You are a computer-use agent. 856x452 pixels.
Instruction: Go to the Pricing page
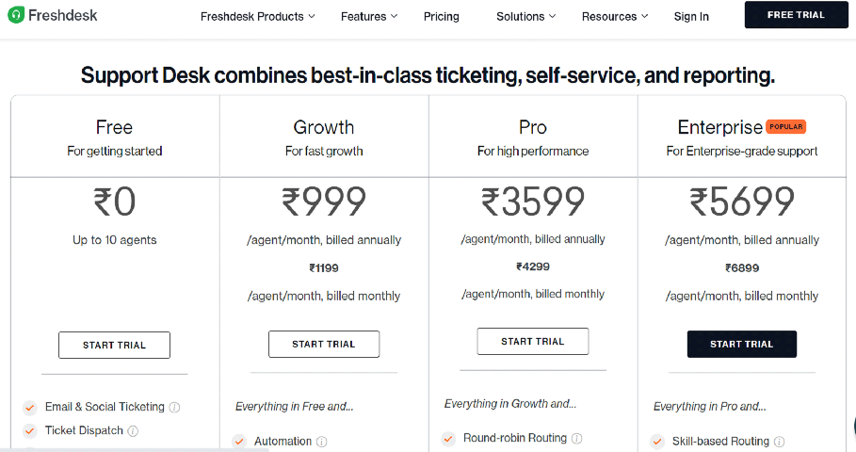[x=441, y=16]
